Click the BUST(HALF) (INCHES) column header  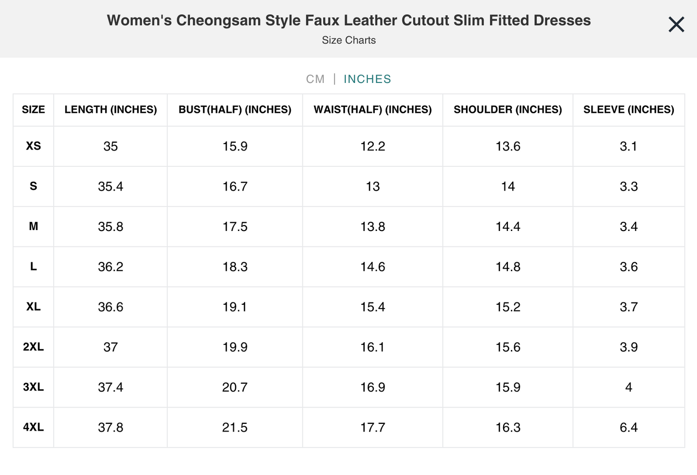point(234,109)
